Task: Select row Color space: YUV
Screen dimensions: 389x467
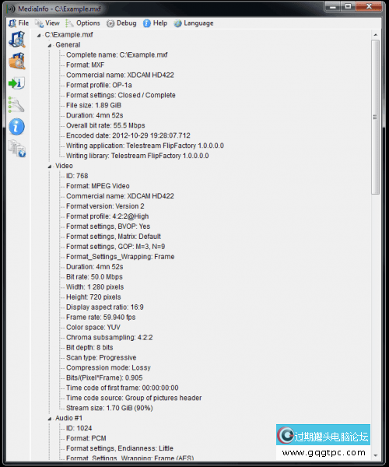Action: pyautogui.click(x=93, y=328)
